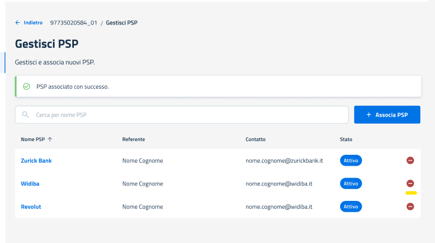Click the red minus icon for Widiba
Viewport: 435px width, 243px height.
tap(410, 183)
